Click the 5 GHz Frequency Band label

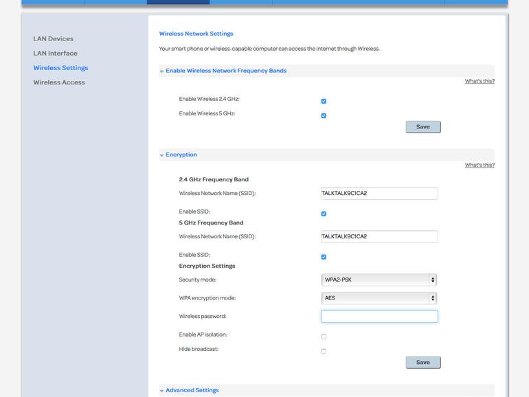[x=211, y=223]
